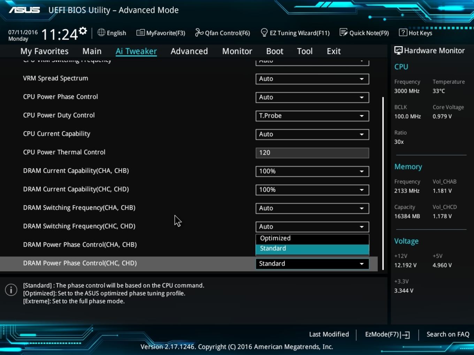The width and height of the screenshot is (474, 355).
Task: Switch to EzMode(F7)
Action: pos(387,334)
